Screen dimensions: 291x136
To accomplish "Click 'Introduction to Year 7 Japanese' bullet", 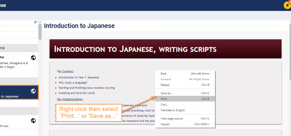I will [x=79, y=77].
